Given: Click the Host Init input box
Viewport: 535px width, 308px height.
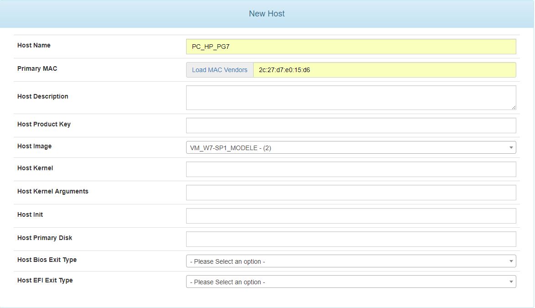Looking at the screenshot, I should click(351, 216).
